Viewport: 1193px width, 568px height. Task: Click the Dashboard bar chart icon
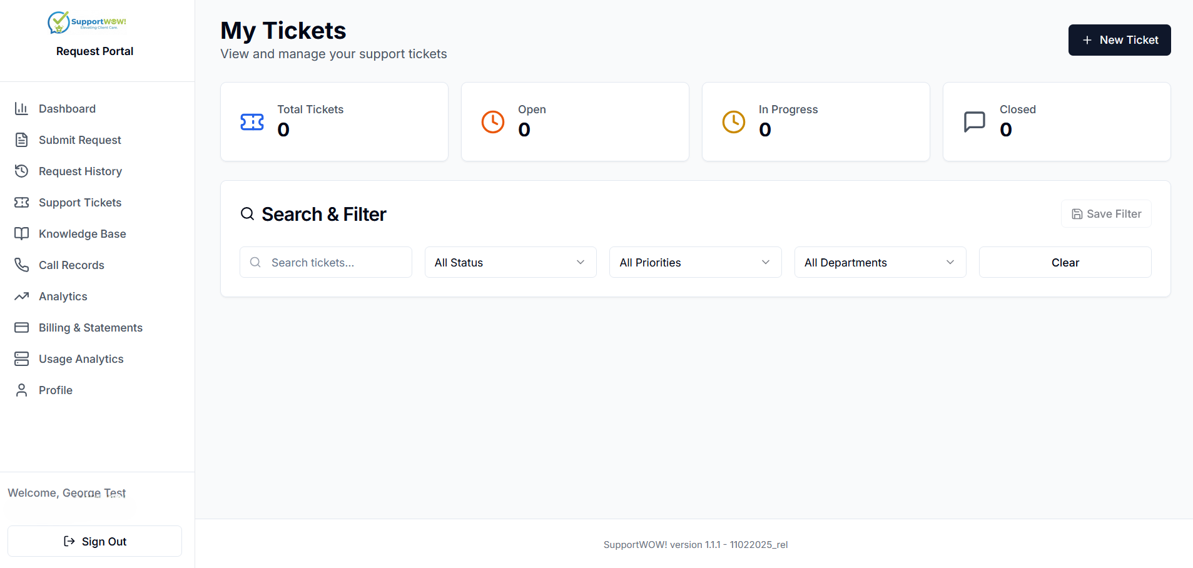tap(21, 109)
